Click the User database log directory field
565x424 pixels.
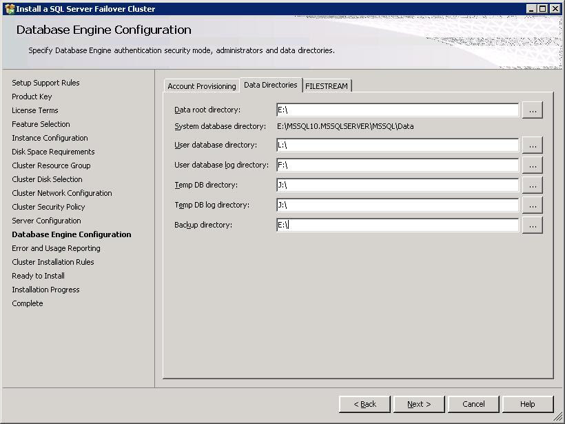(398, 165)
